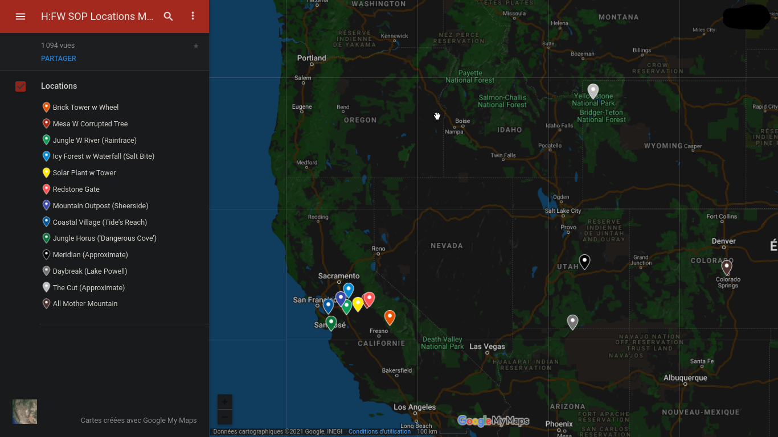Zoom out with the minus button

[224, 417]
